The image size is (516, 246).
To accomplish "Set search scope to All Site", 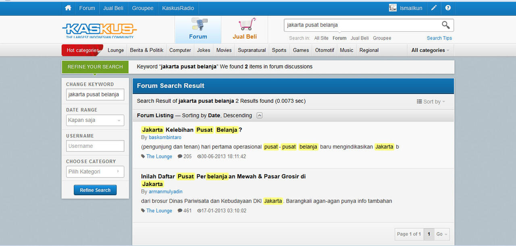I will tap(321, 38).
